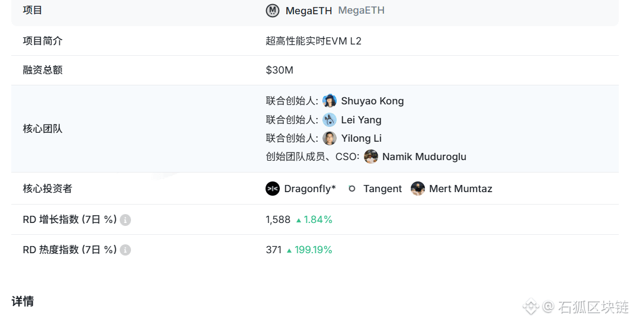
Task: Open Namik Muduroglu's profile link
Action: (424, 157)
